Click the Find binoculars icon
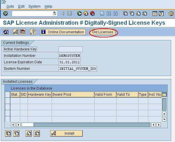The width and height of the screenshot is (175, 142). coord(109,14)
